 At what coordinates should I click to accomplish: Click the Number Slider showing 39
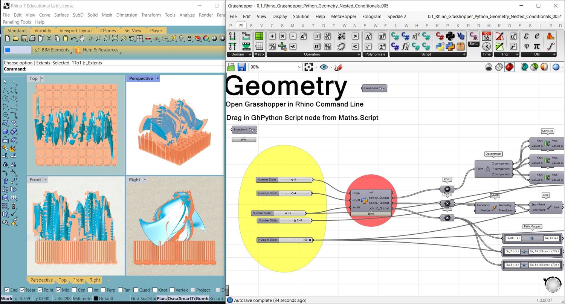pos(278,213)
